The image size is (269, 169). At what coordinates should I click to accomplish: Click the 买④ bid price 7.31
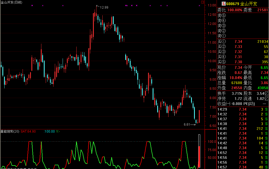pyautogui.click(x=238, y=57)
